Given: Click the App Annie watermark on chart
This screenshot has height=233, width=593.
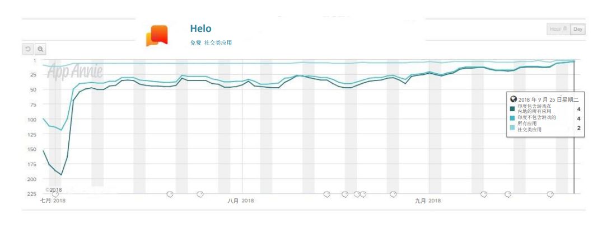Looking at the screenshot, I should [75, 70].
